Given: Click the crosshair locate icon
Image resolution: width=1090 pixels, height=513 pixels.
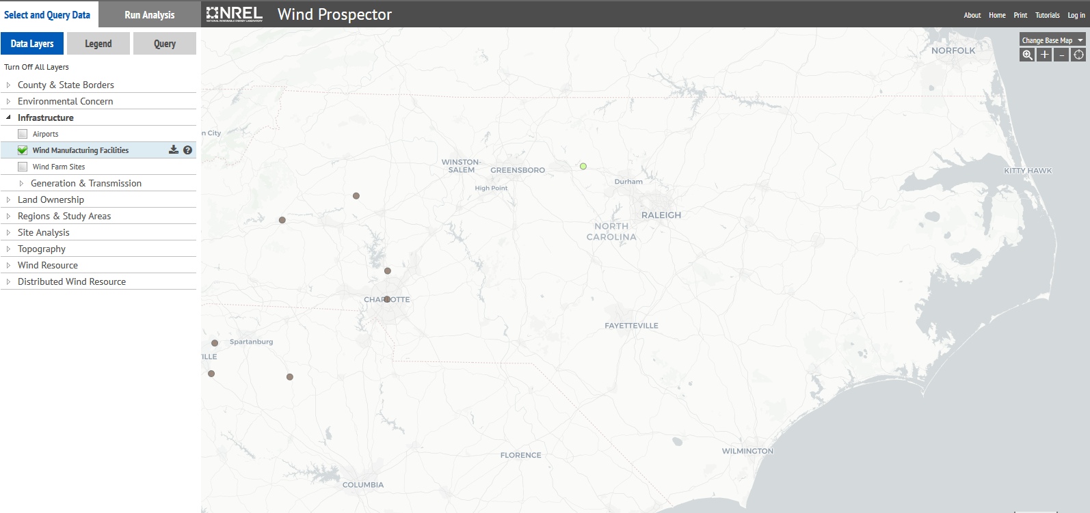Looking at the screenshot, I should pos(1078,55).
